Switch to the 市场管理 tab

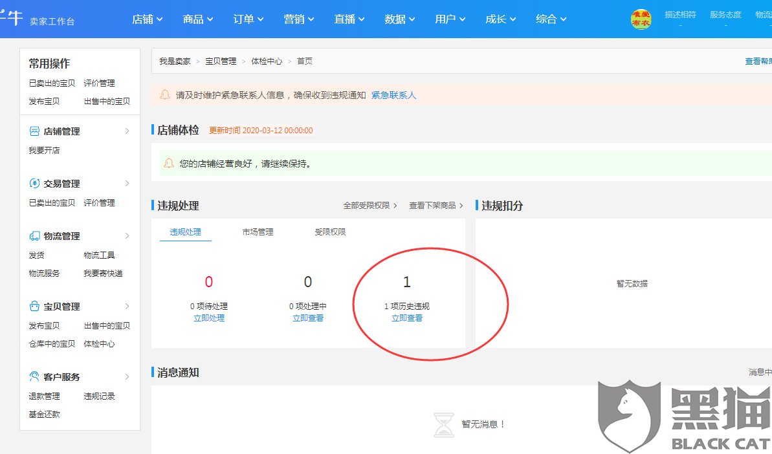[258, 232]
